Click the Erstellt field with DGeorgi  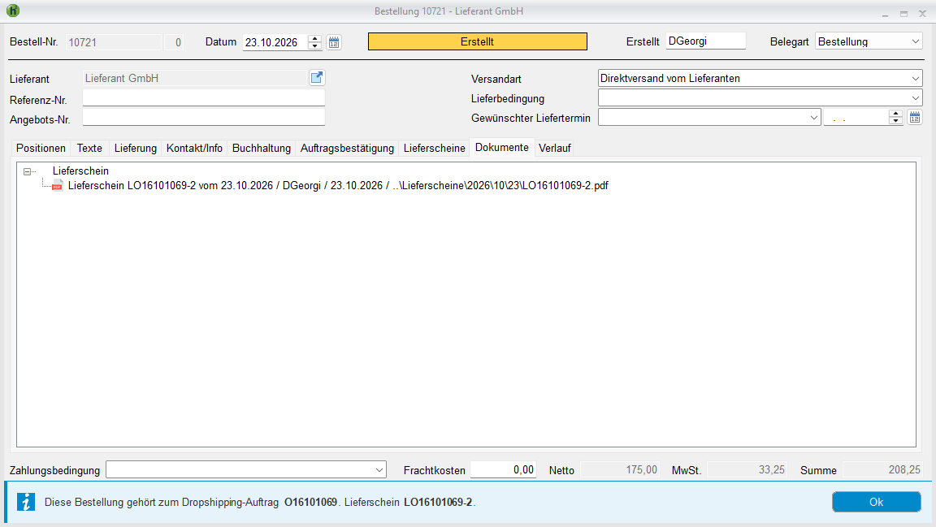(x=705, y=41)
